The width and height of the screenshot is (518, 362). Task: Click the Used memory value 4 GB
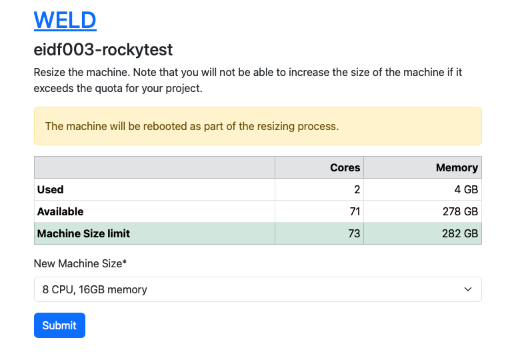point(466,189)
